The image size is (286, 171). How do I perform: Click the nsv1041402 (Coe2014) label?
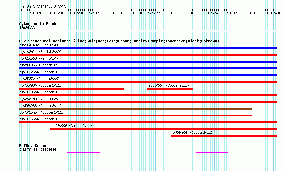pyautogui.click(x=39, y=45)
